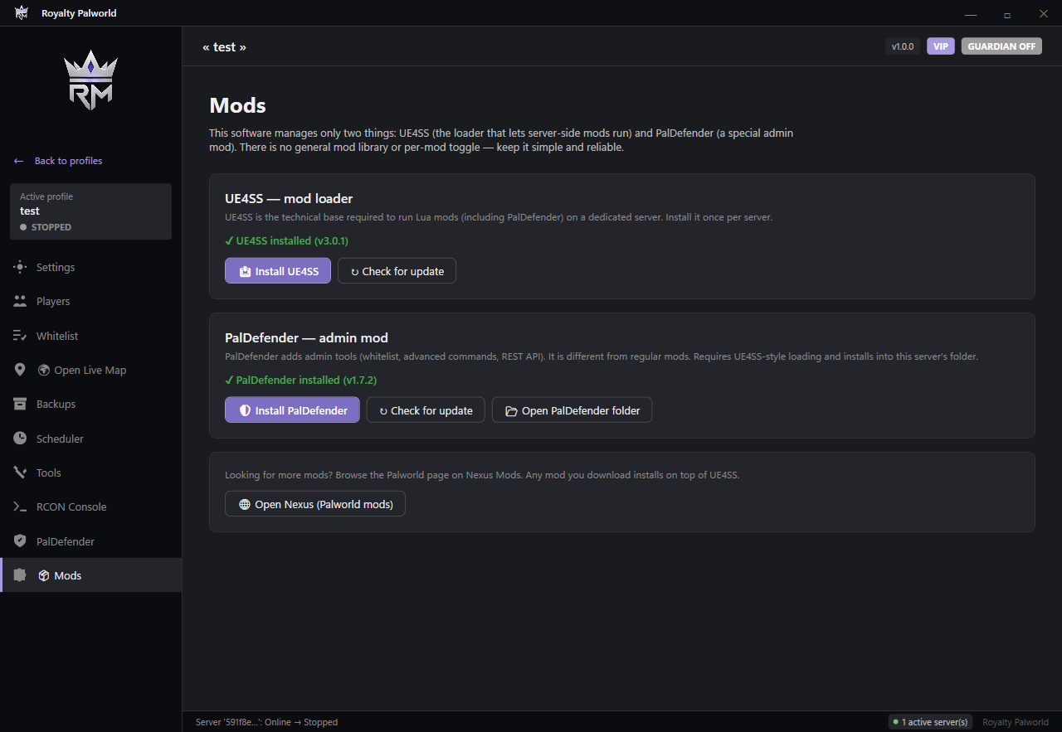Click the refresh icon in UE4SS Check for update

(x=355, y=272)
